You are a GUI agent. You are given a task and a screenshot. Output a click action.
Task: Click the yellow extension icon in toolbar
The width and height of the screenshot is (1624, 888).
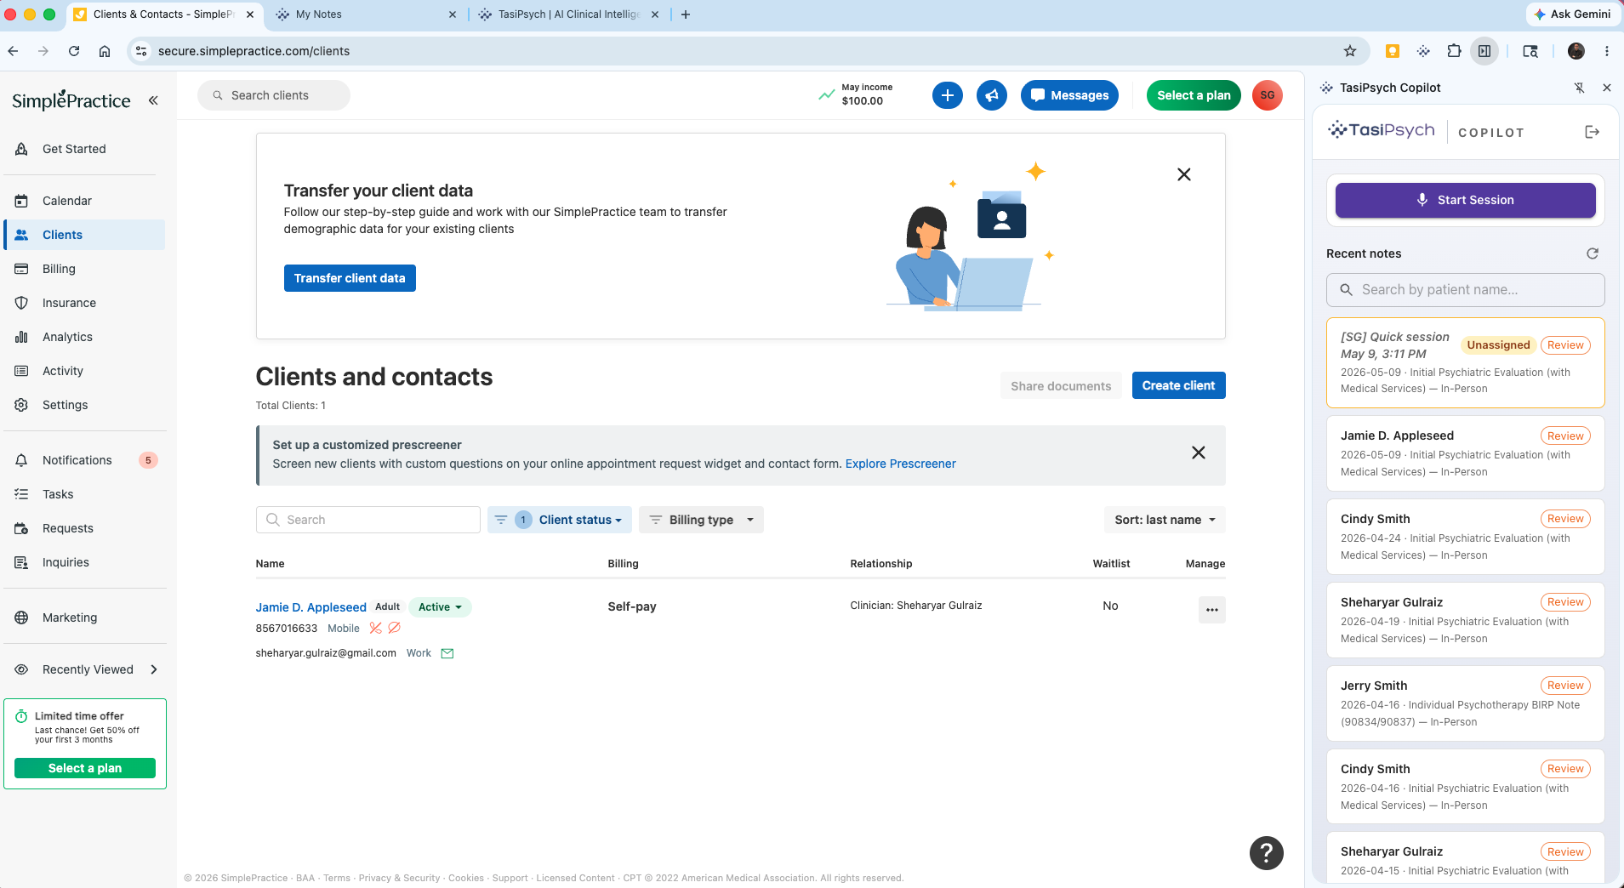click(1393, 51)
